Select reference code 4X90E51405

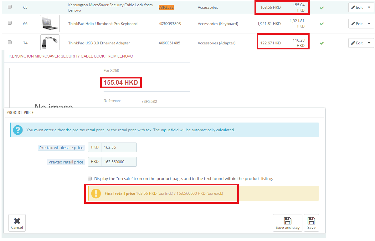[x=169, y=43]
